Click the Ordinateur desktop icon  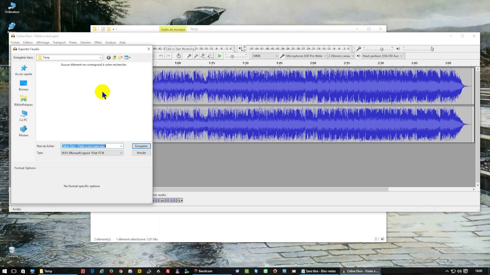point(12,8)
